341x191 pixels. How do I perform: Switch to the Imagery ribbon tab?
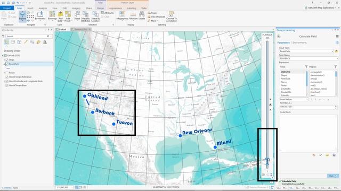click(76, 8)
